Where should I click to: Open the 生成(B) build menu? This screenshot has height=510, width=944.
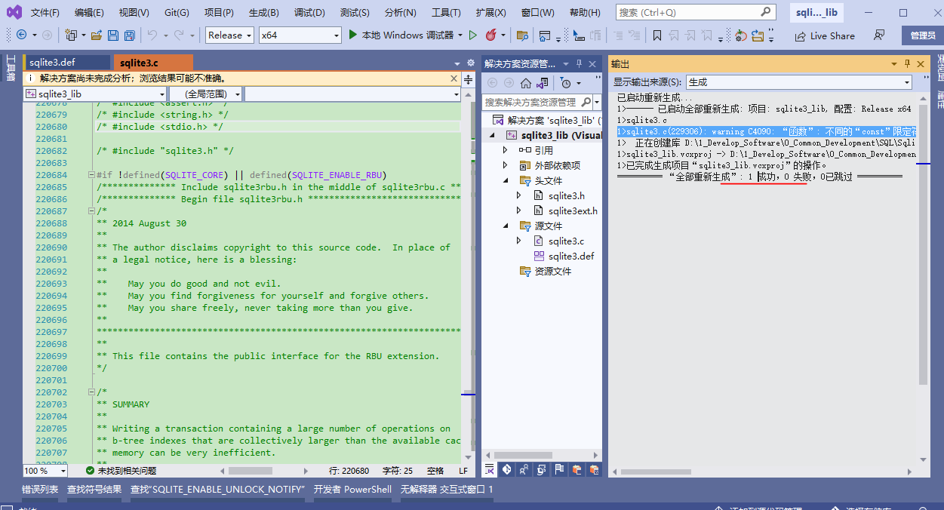263,13
